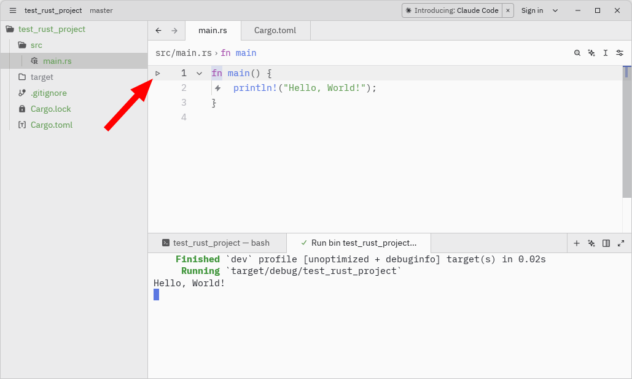This screenshot has width=632, height=379.
Task: Go back using the left arrow
Action: click(158, 31)
